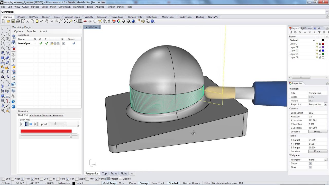Click the back plot position slider handle
329x185 pixels.
pos(71,136)
